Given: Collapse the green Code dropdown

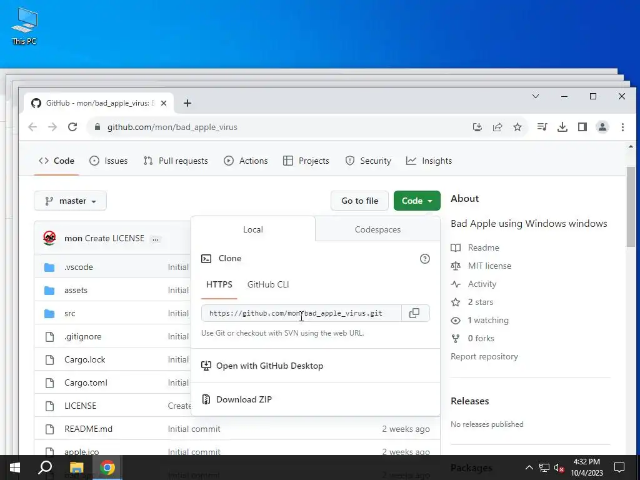Looking at the screenshot, I should click(x=417, y=201).
